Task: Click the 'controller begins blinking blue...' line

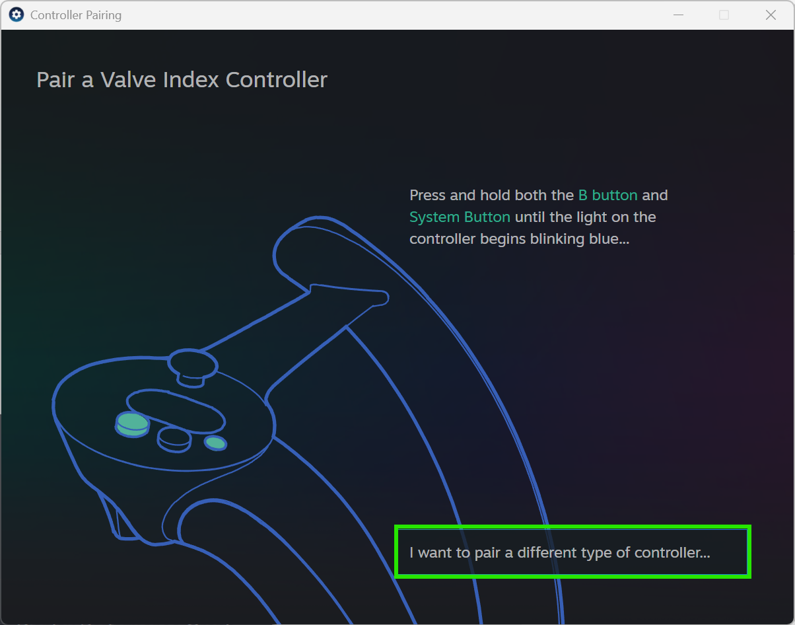Action: click(519, 239)
